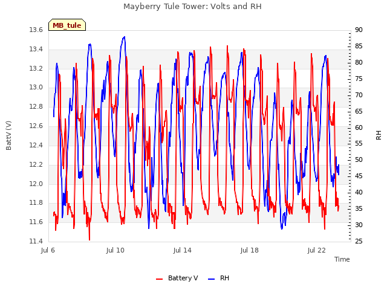
Task: Click the 13.0 left axis value
Action: tap(36, 87)
